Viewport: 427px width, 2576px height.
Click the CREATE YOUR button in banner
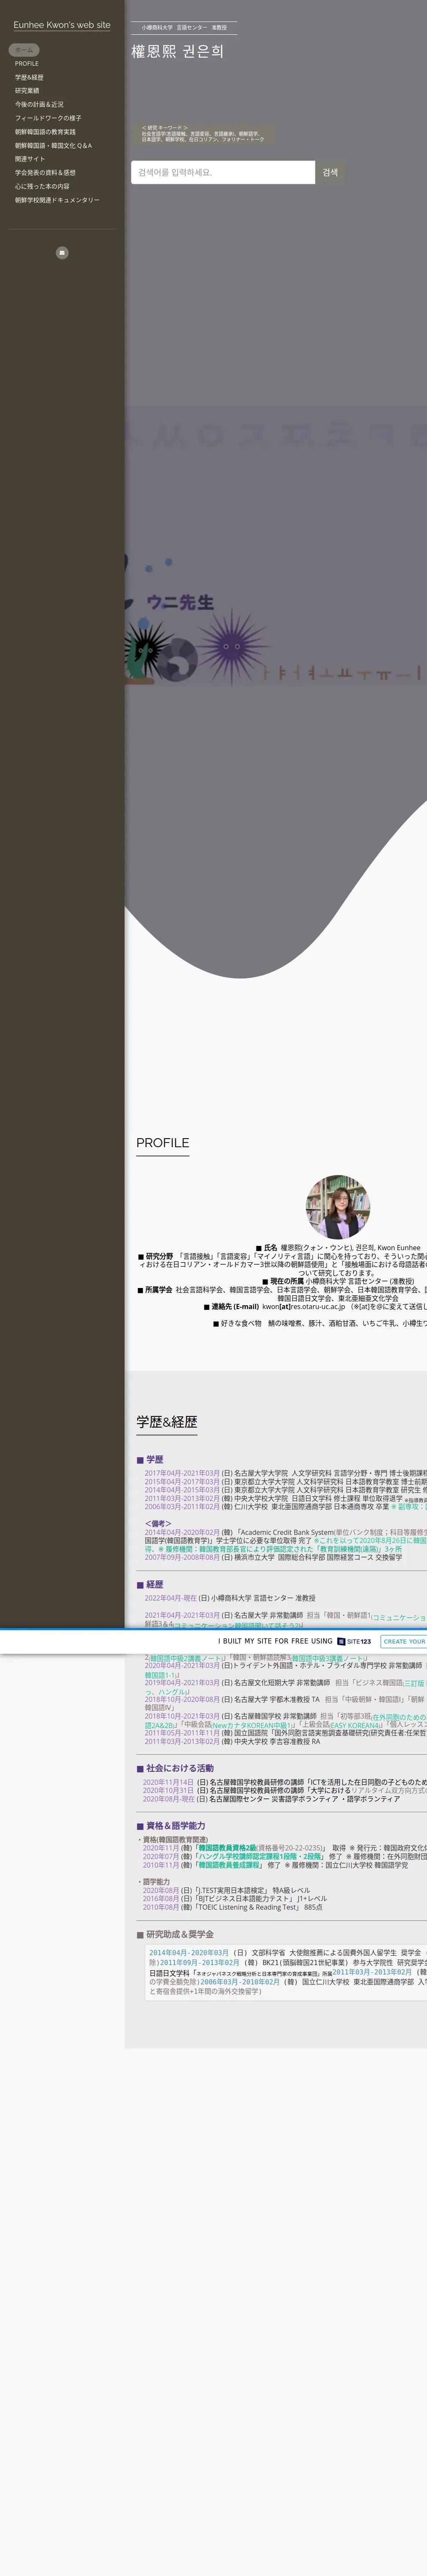pos(404,1641)
